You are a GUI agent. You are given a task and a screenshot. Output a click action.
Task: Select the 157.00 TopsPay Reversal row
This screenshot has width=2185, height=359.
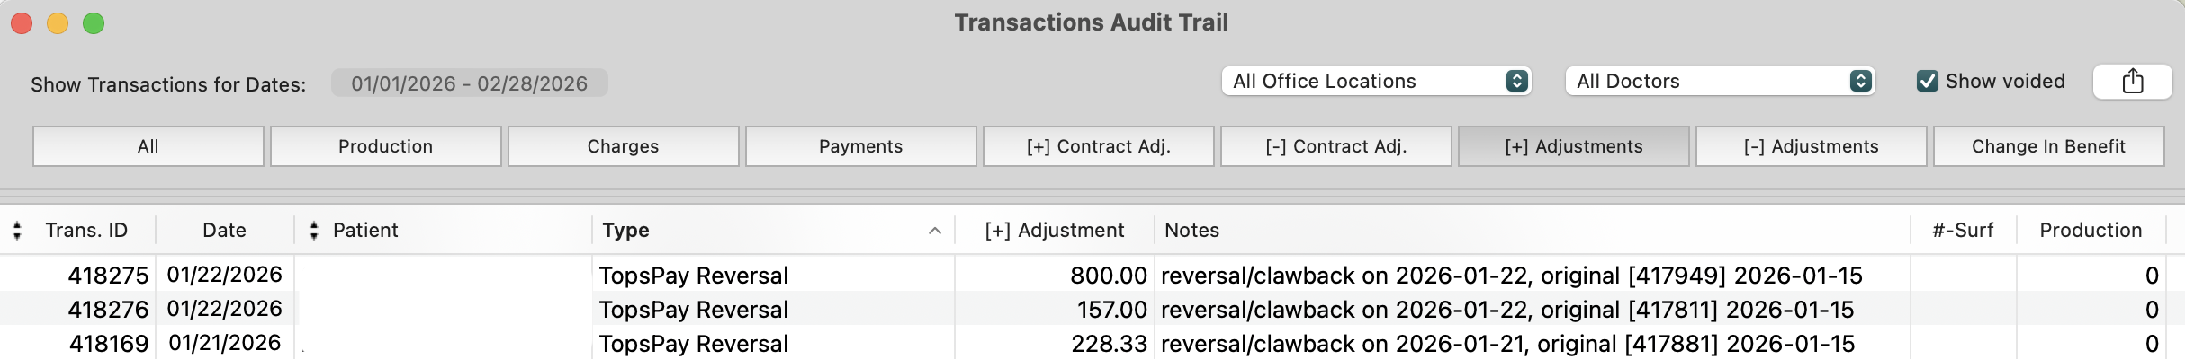click(1092, 309)
